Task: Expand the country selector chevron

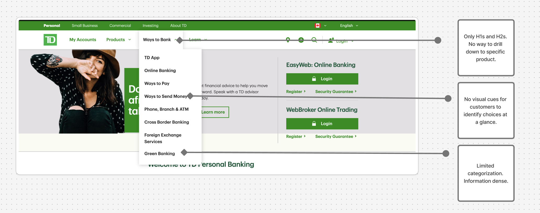Action: pos(325,26)
